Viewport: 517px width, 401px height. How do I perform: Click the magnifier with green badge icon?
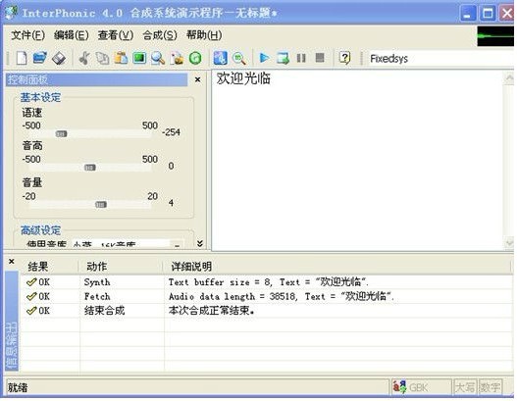point(239,58)
